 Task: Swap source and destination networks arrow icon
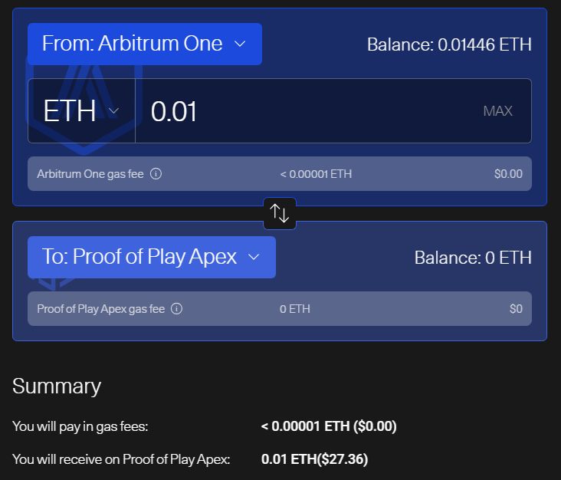[280, 213]
